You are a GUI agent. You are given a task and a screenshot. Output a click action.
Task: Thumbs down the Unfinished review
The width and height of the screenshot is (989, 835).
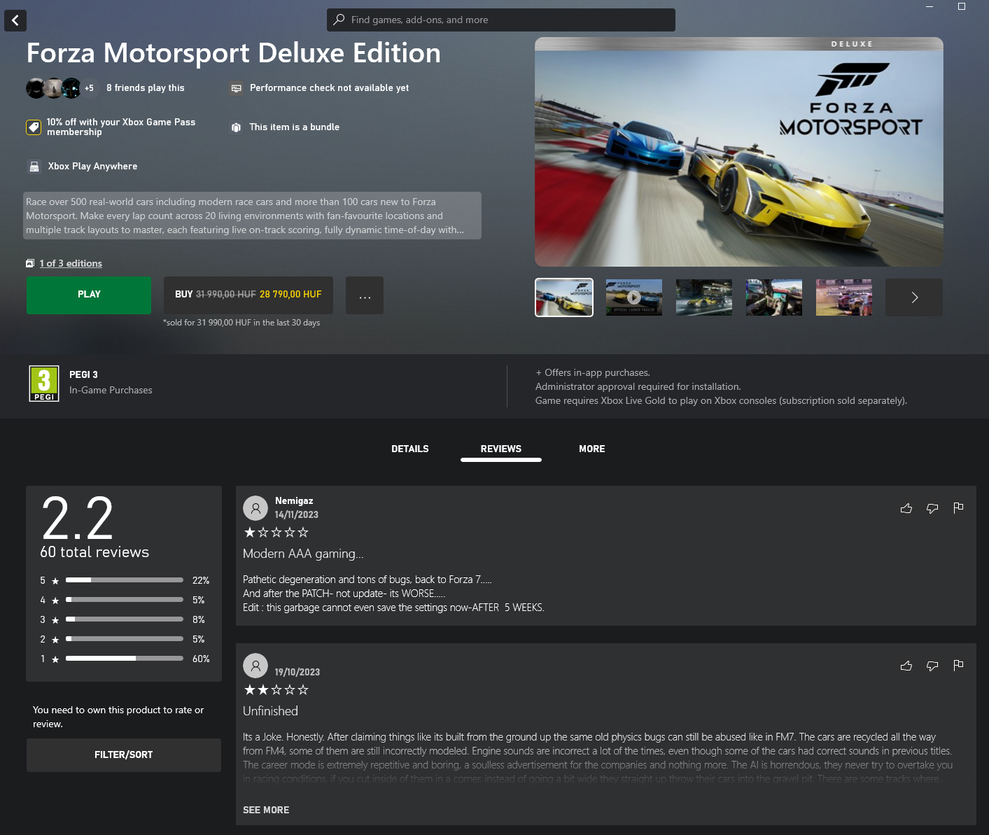click(932, 666)
